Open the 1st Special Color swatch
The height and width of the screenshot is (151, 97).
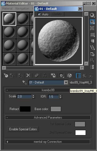[x=80, y=124]
